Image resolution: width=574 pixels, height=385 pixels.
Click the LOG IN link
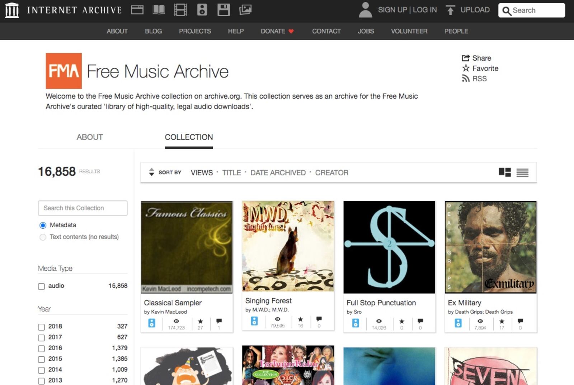tap(425, 10)
